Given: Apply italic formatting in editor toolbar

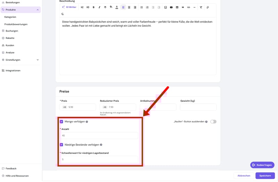Looking at the screenshot, I should (x=99, y=7).
